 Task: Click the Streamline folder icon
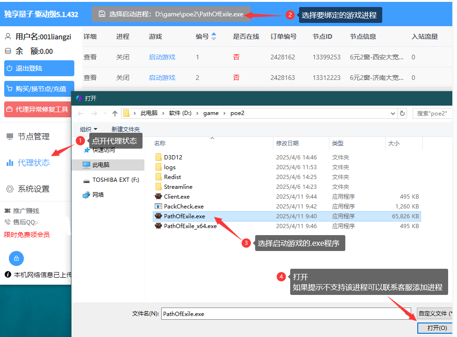[158, 186]
